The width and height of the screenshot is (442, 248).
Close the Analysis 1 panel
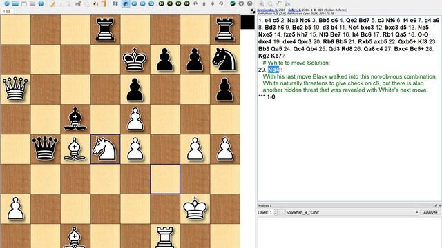439,205
